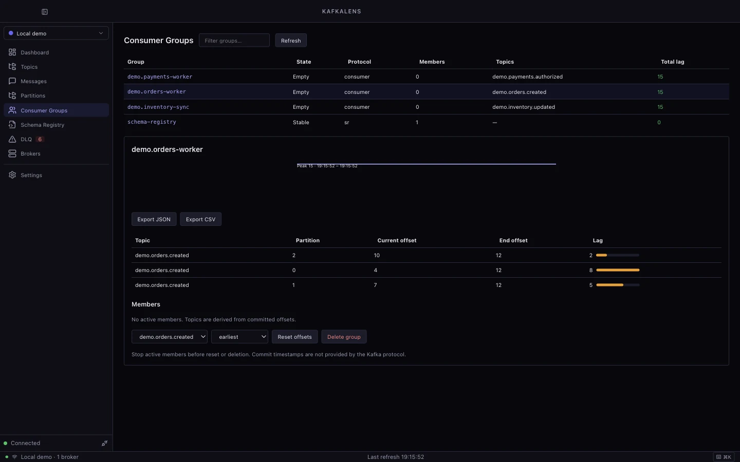Image resolution: width=740 pixels, height=462 pixels.
Task: Open the Topics page label in the sidebar
Action: (x=29, y=67)
